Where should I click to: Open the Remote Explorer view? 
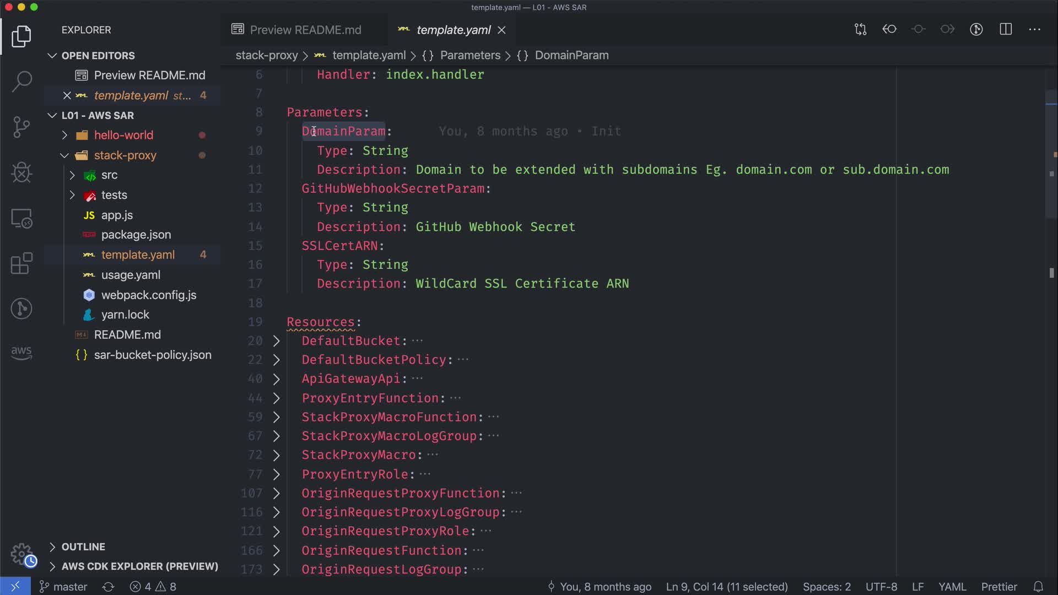[x=21, y=219]
